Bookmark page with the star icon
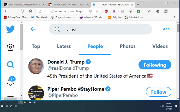Screen dimensions: 180x112 97,11
